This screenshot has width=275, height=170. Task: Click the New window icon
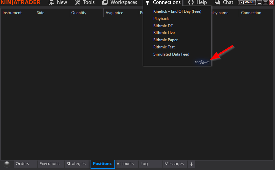(x=51, y=2)
